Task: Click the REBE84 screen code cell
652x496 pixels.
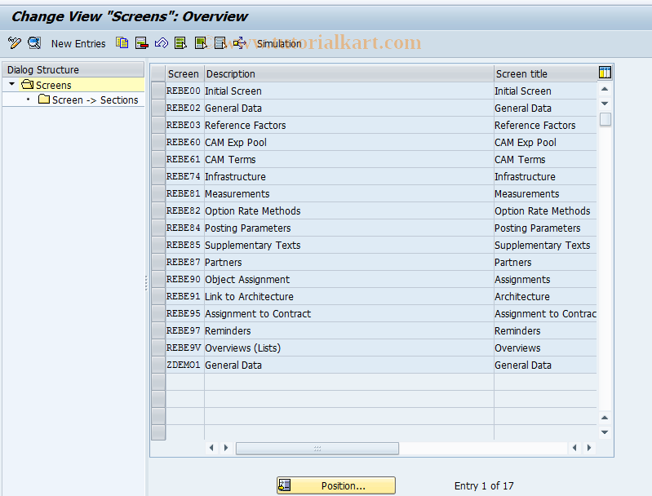Action: (184, 228)
